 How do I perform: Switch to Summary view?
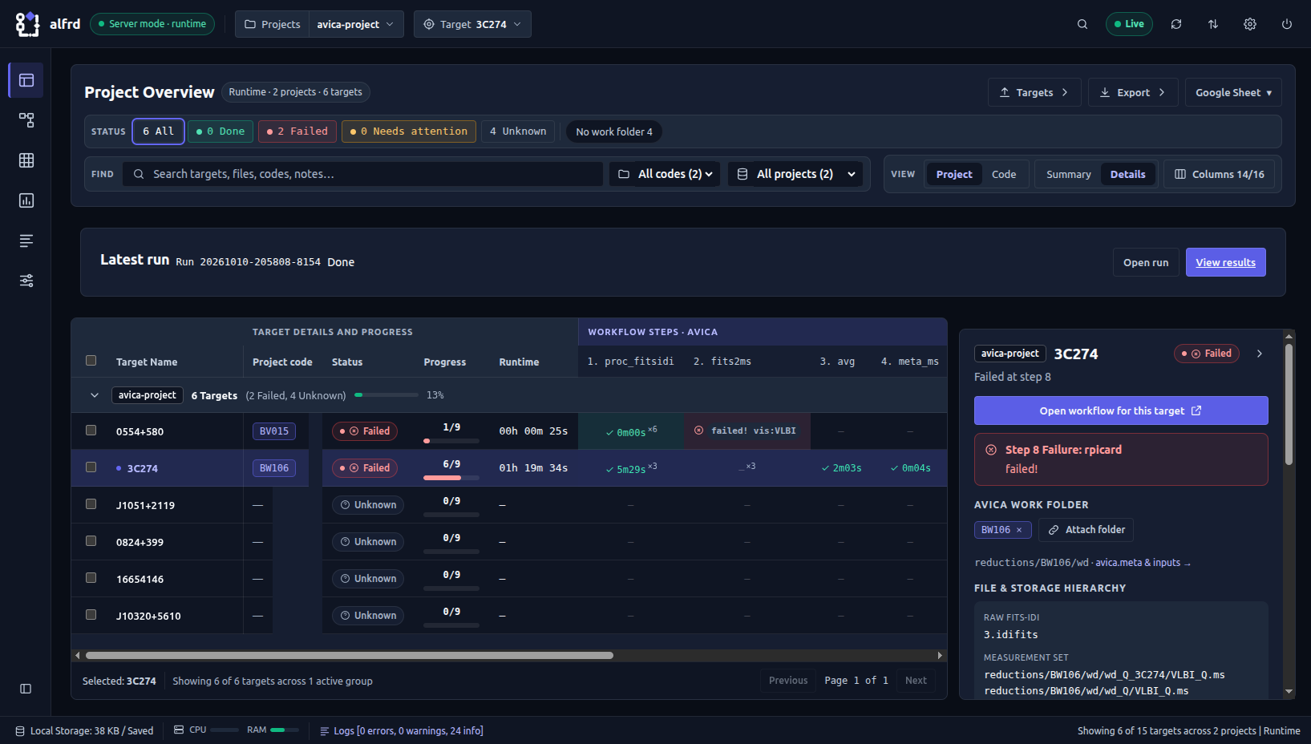click(x=1068, y=174)
